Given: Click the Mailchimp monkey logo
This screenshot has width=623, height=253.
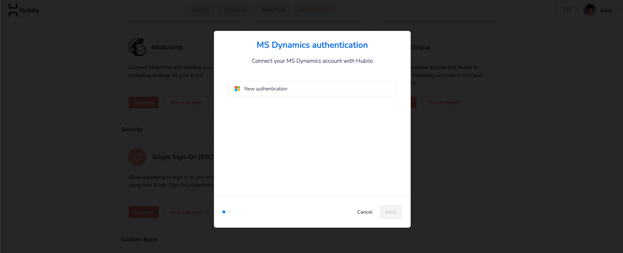Looking at the screenshot, I should (x=138, y=47).
